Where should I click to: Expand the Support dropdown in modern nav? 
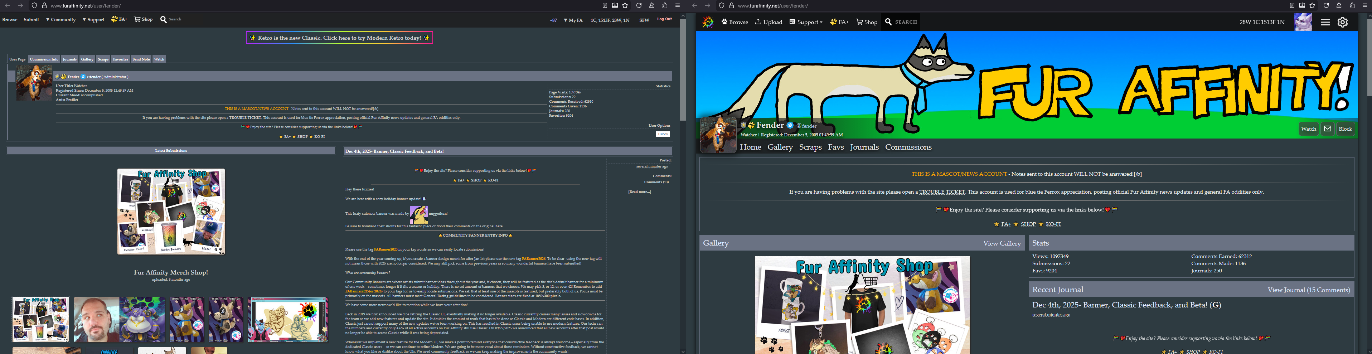point(806,22)
